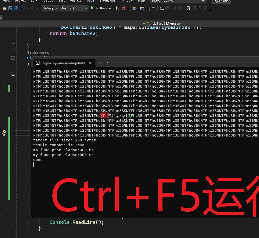Click the 0 references CodeLens link
This screenshot has height=238, width=259.
pos(38,52)
